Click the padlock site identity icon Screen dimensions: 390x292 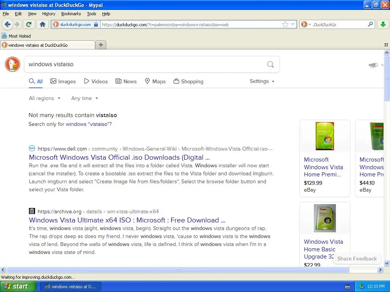click(96, 24)
